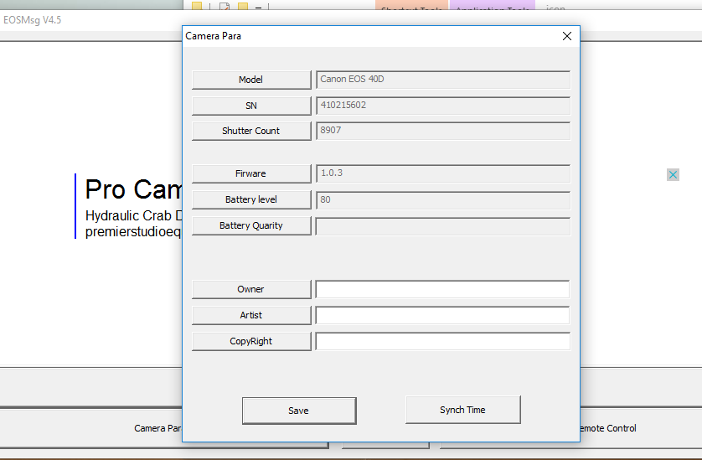Focus the CopyRight text field

443,341
